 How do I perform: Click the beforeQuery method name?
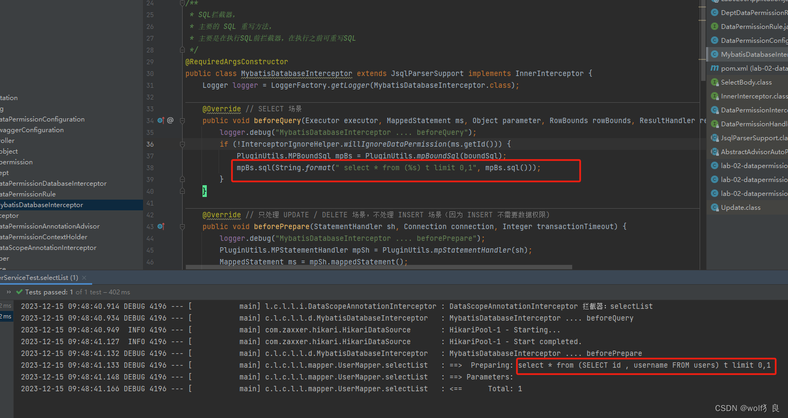277,121
